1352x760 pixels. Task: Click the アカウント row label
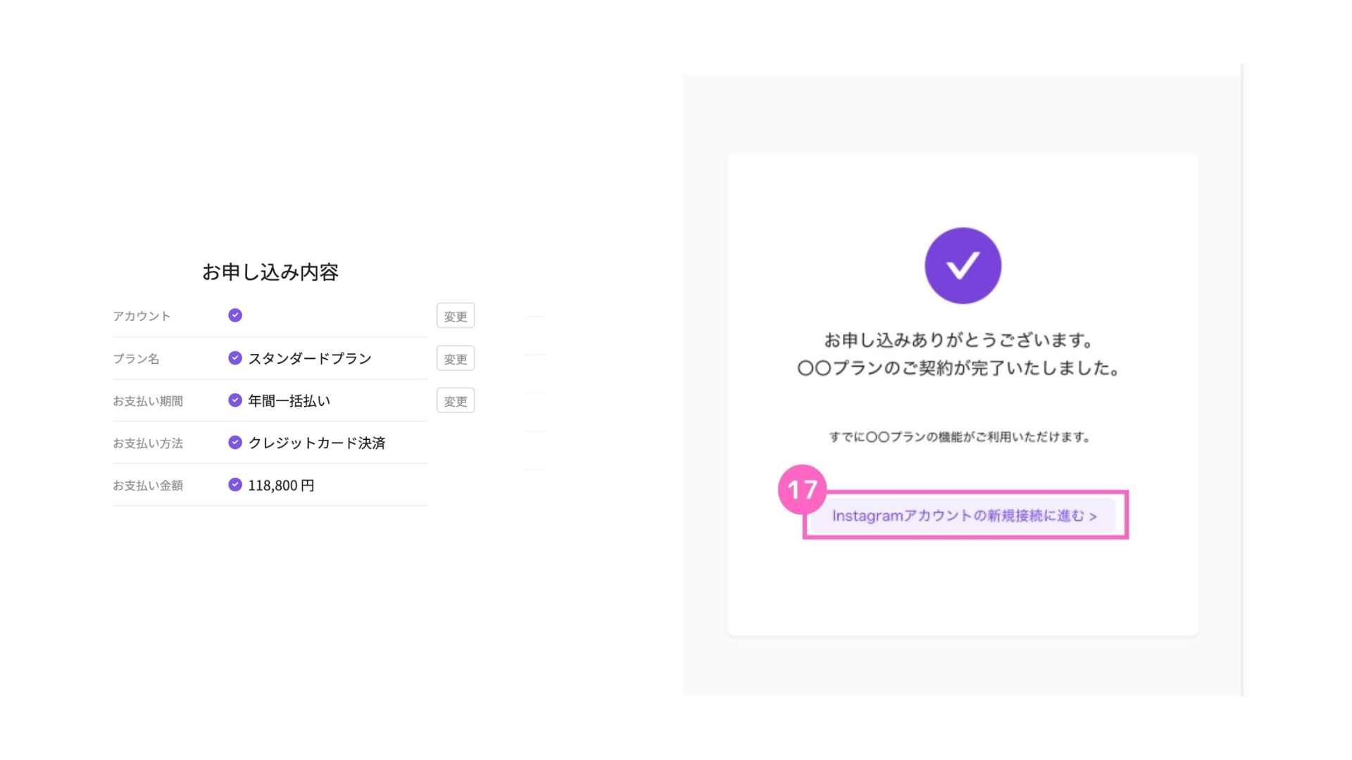point(142,317)
